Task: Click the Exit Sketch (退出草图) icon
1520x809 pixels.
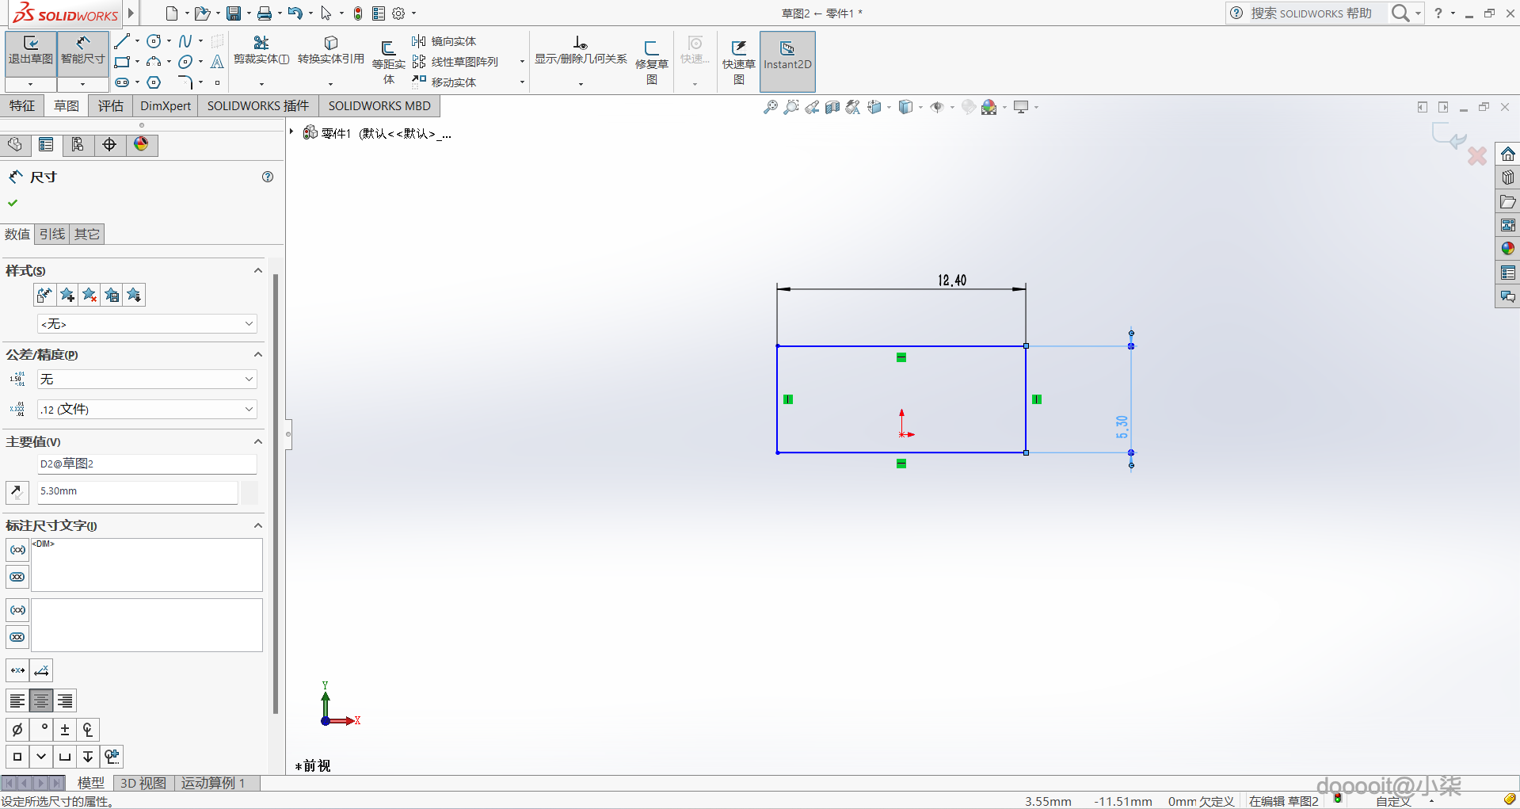Action: [31, 51]
